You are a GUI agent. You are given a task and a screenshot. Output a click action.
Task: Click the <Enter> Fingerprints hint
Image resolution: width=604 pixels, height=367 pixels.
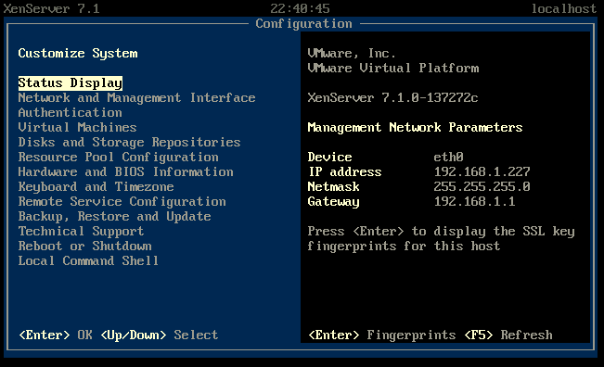pyautogui.click(x=382, y=335)
